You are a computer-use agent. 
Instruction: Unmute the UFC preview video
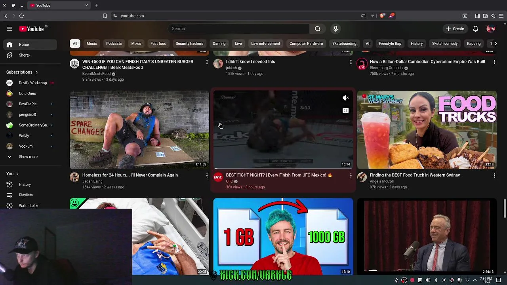(x=345, y=98)
